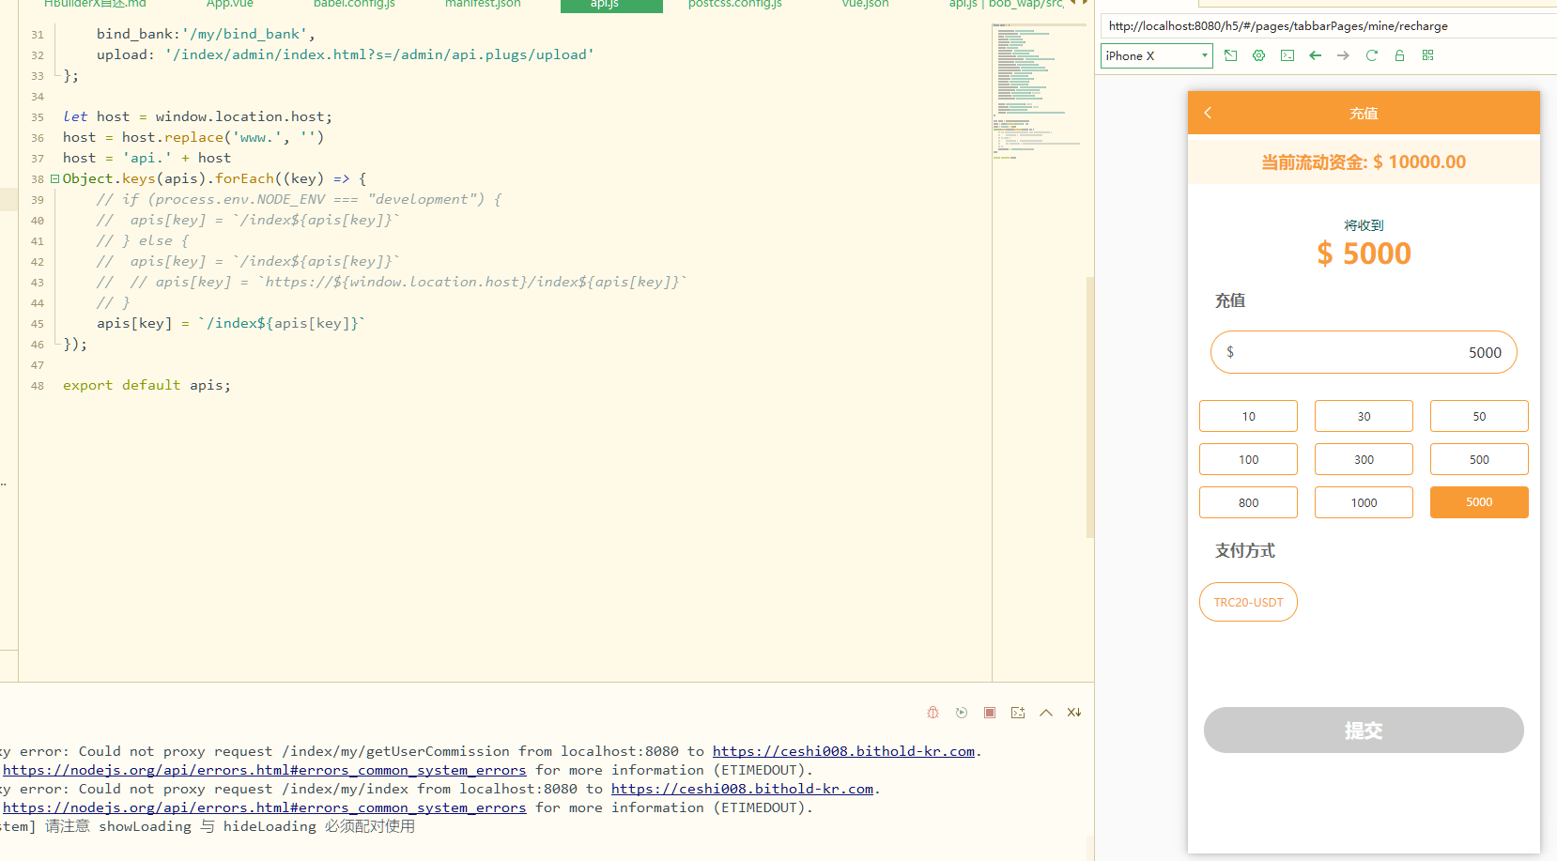
Task: Click the preview settings gear icon
Action: (x=1258, y=55)
